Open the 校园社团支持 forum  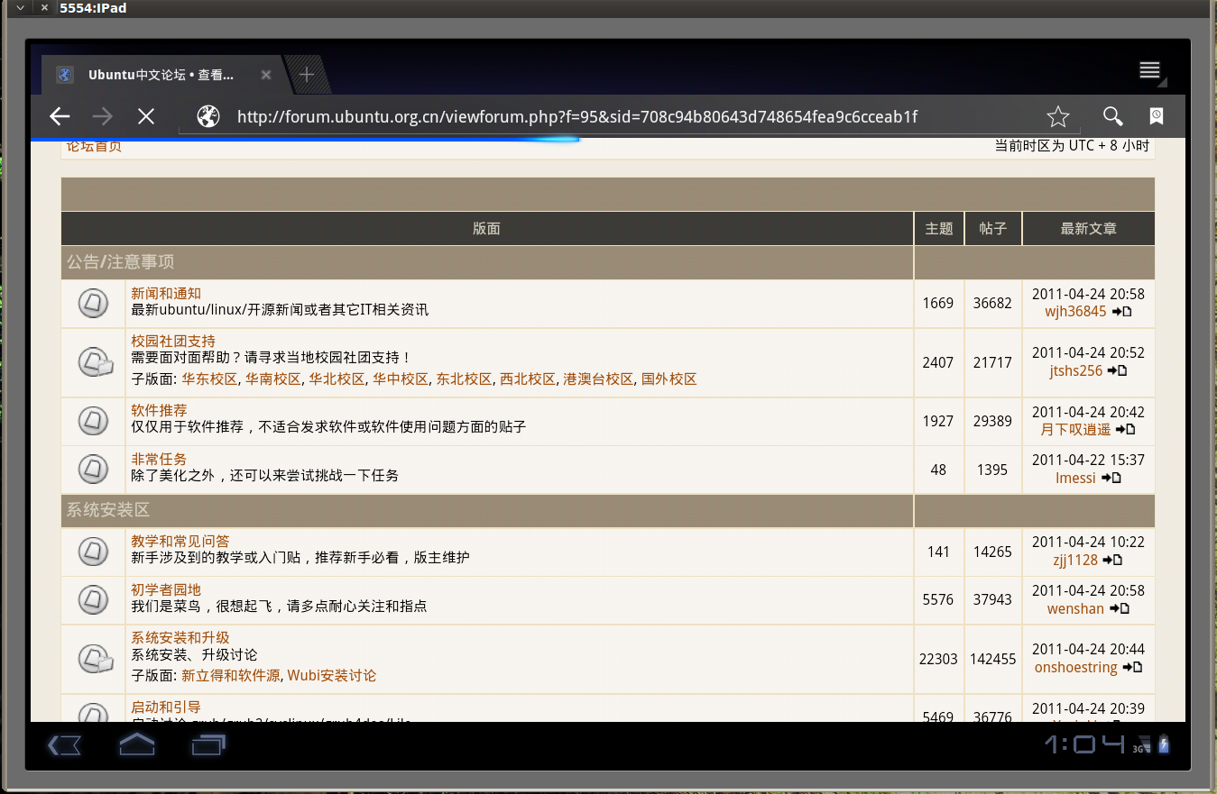[173, 342]
